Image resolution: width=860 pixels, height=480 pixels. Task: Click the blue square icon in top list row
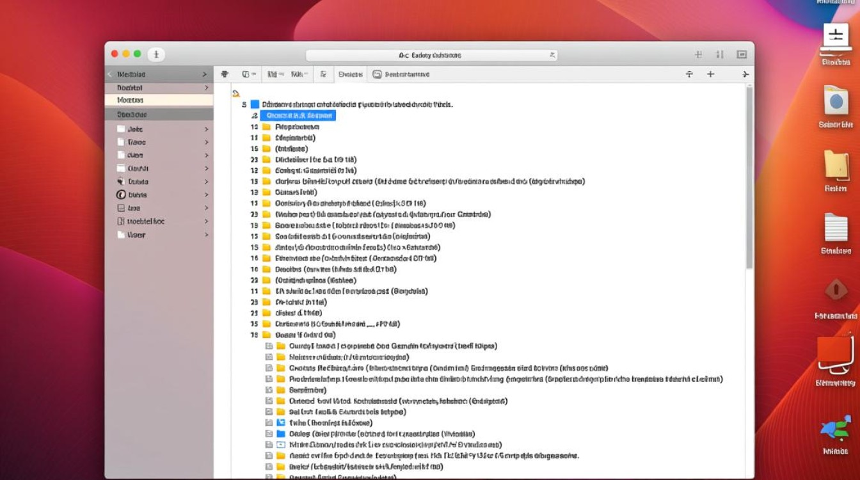pos(255,104)
